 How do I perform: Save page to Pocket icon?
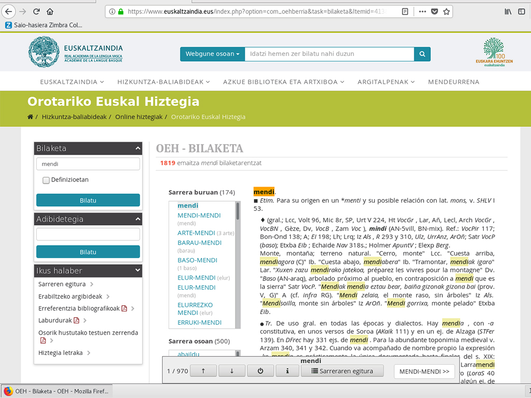point(435,11)
